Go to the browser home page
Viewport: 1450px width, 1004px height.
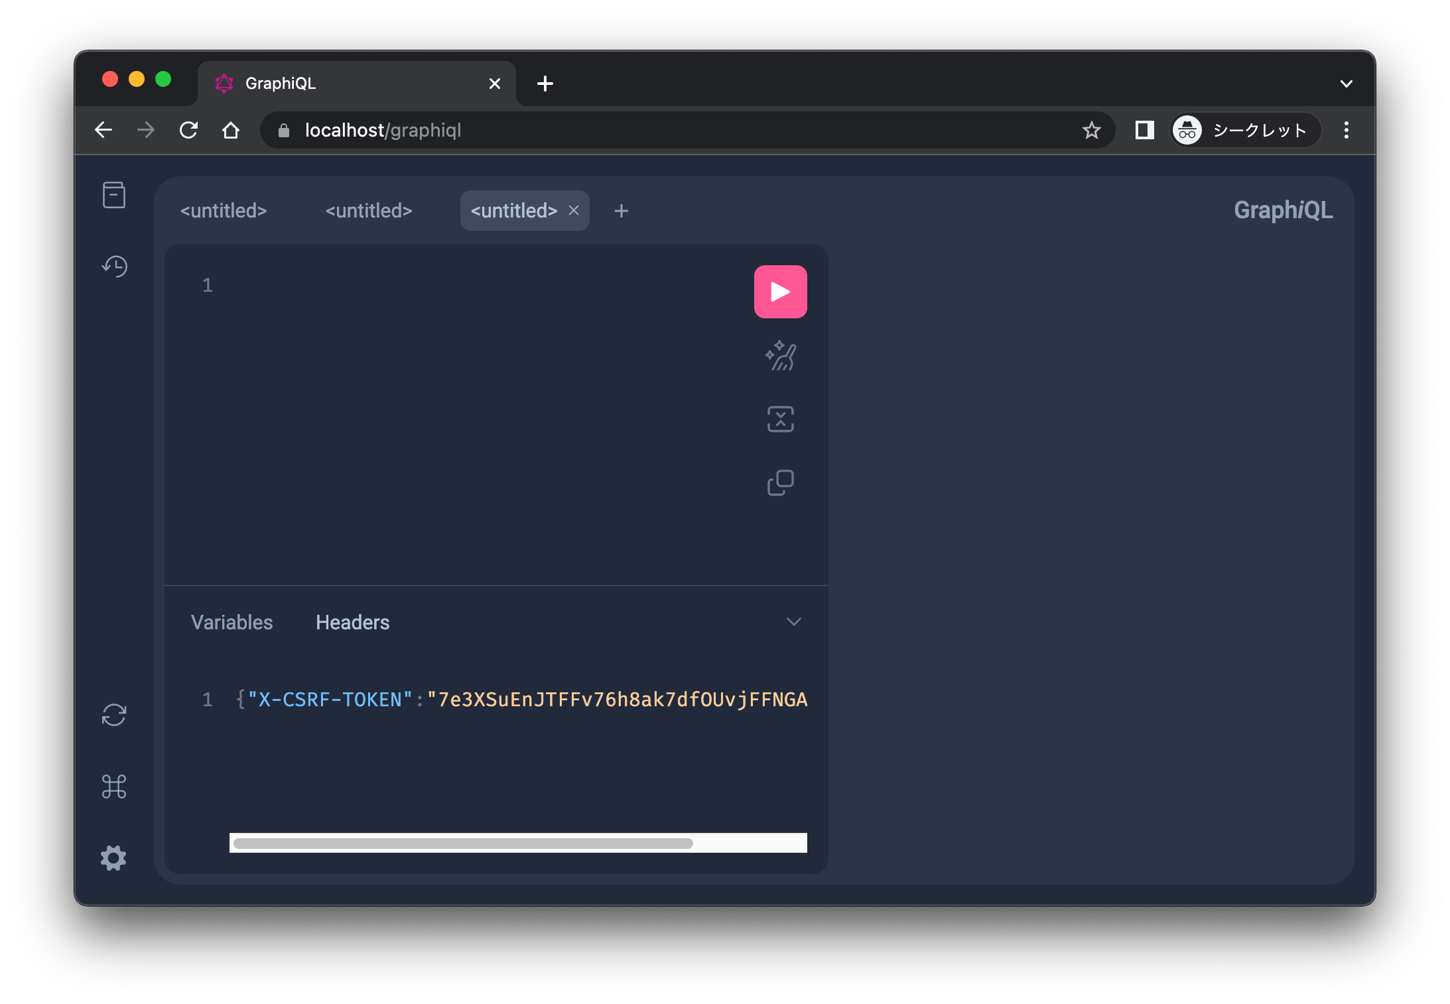(231, 130)
